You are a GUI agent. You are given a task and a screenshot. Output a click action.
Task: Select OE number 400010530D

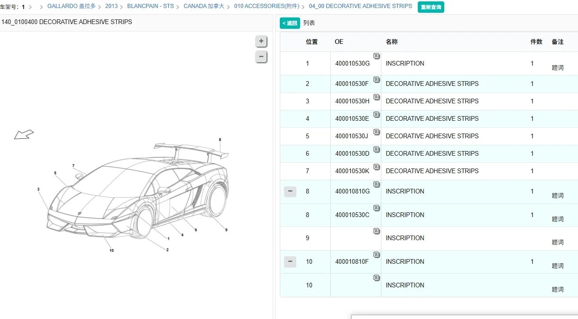pos(353,154)
